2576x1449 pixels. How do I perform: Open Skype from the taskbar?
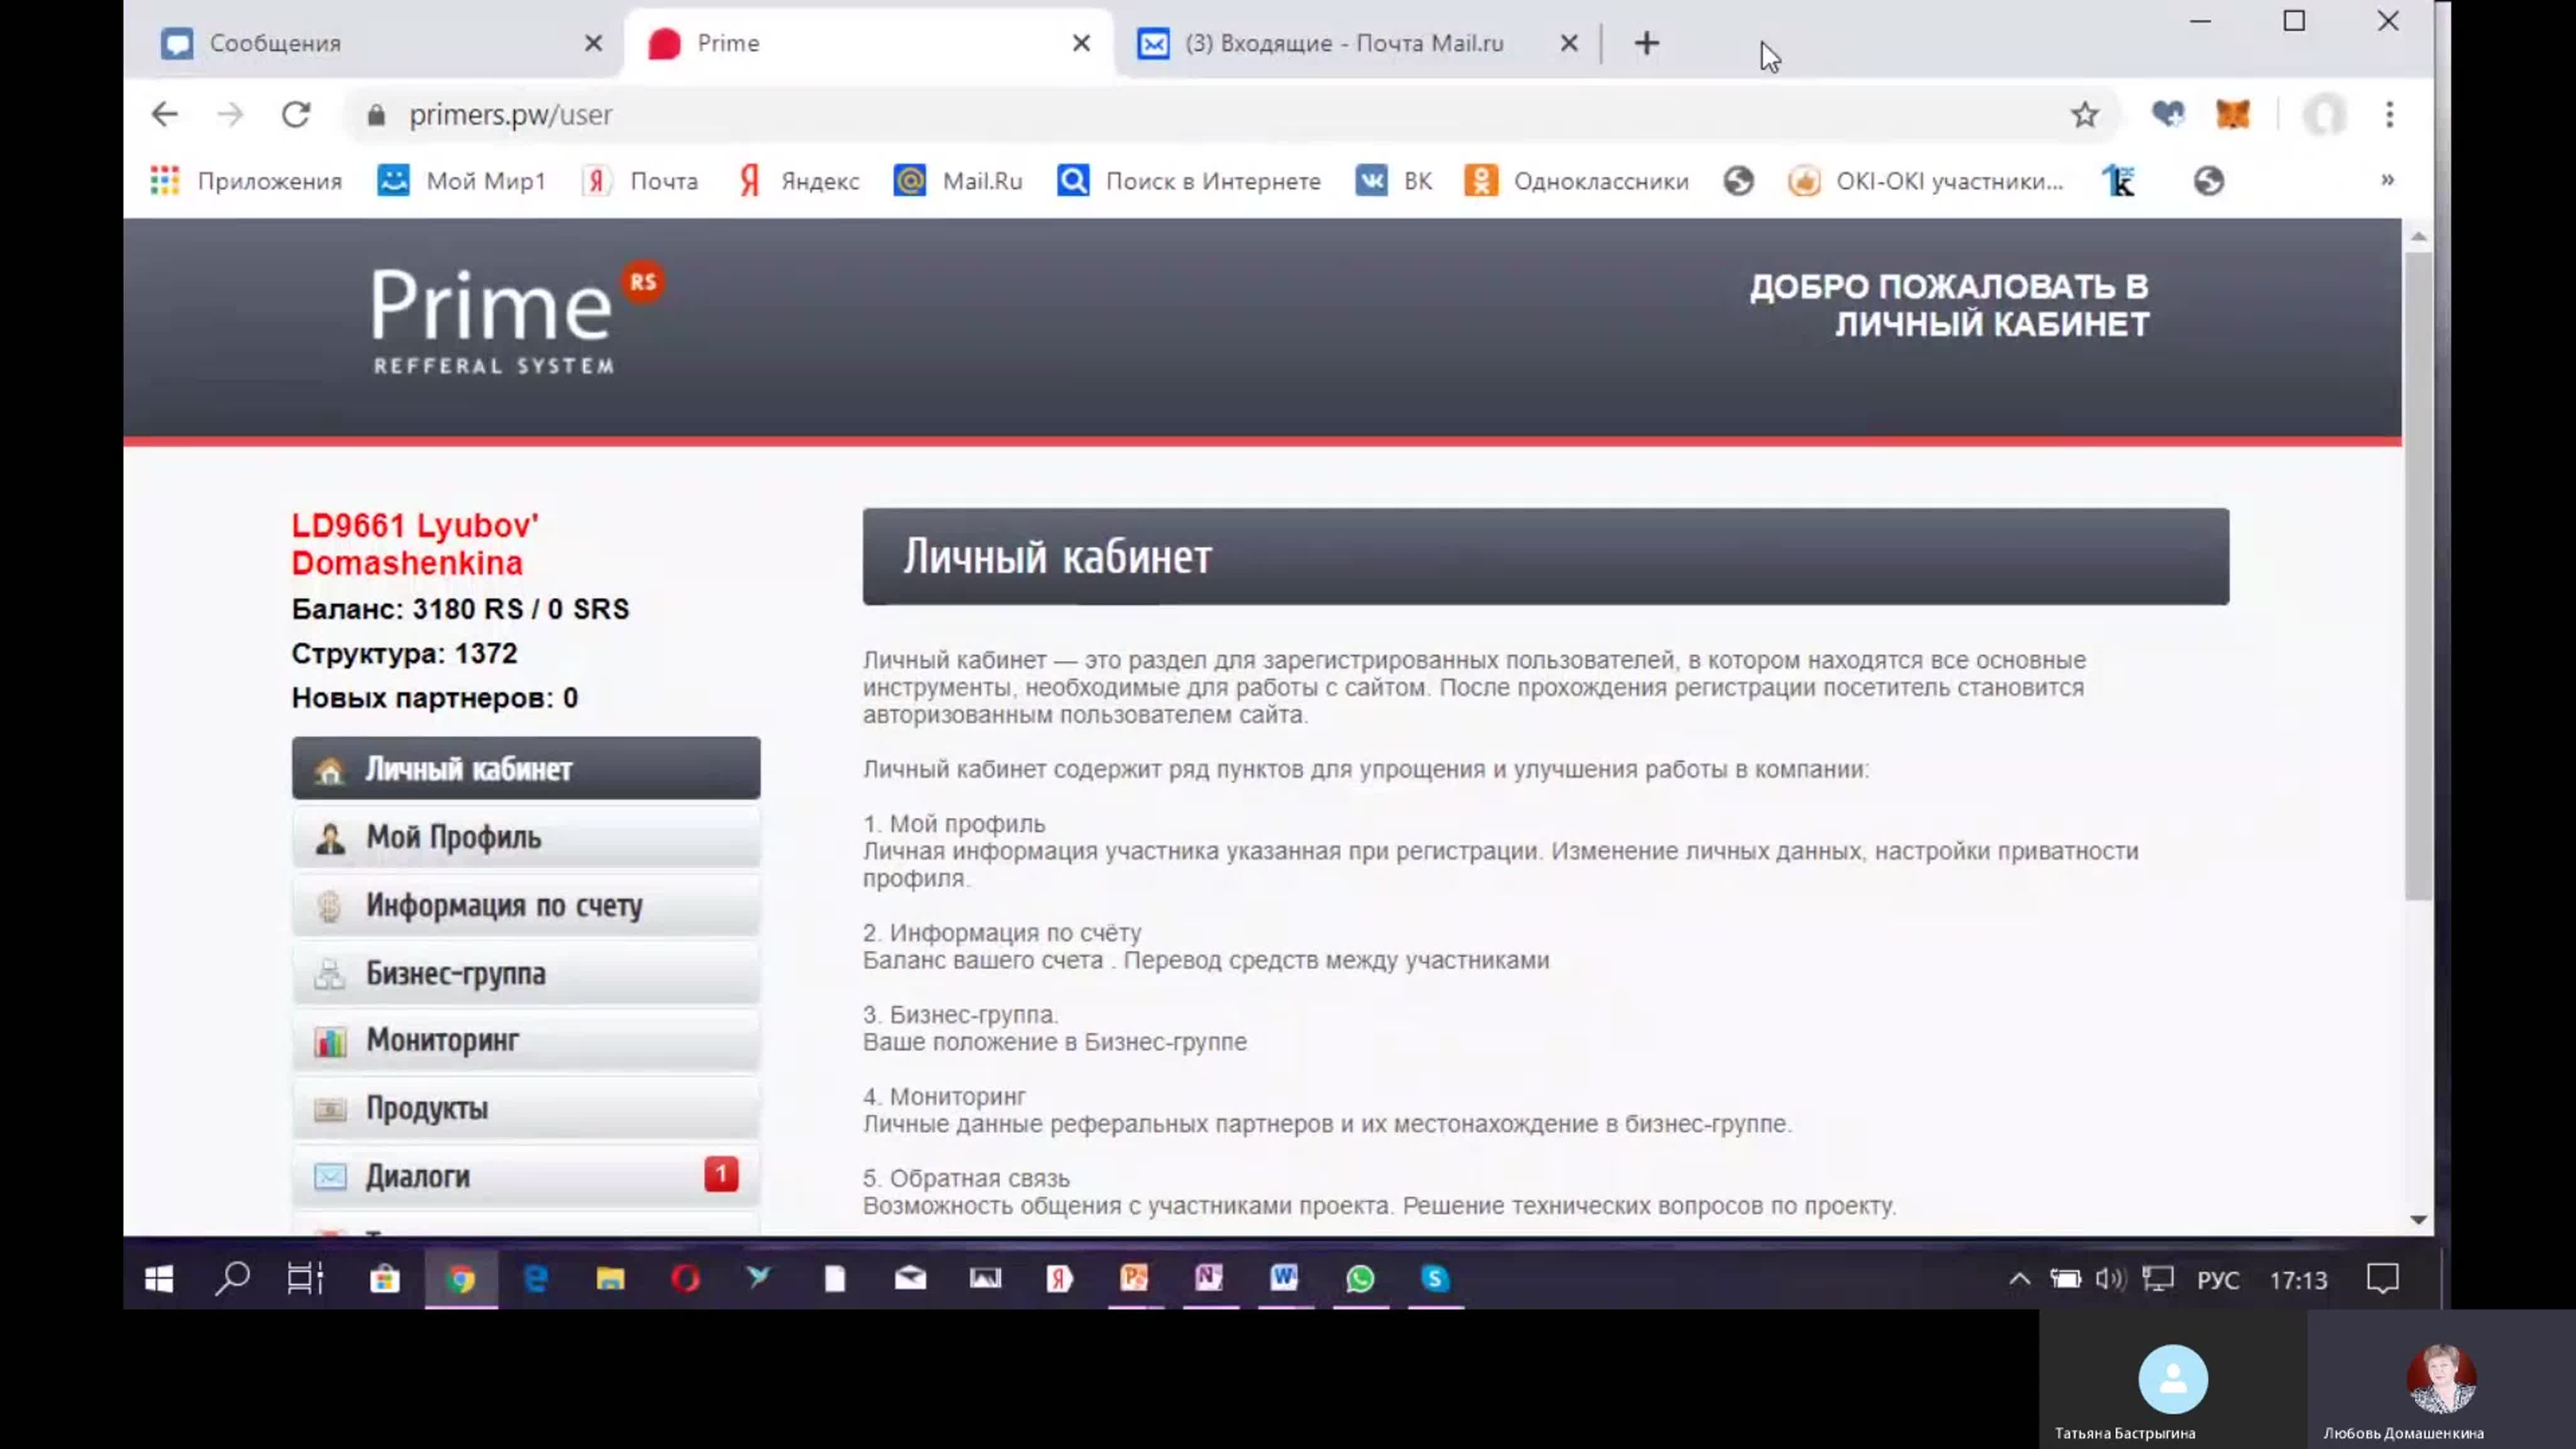tap(1435, 1278)
